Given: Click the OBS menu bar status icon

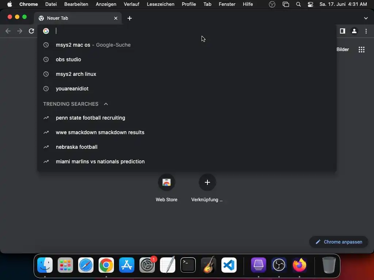Looking at the screenshot, I should point(272,4).
